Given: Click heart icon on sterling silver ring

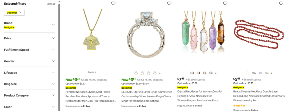Looking at the screenshot, I should pos(169,3).
